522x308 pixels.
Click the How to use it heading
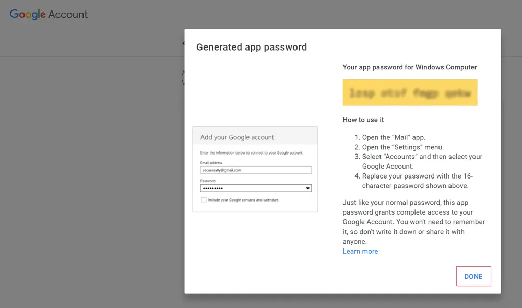point(363,120)
